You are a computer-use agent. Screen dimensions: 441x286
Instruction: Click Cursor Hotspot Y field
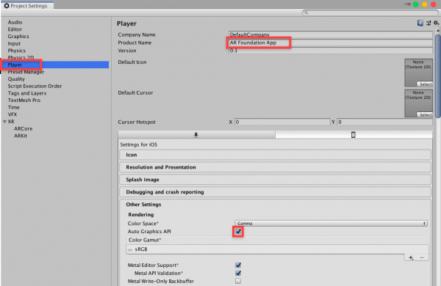pos(384,122)
